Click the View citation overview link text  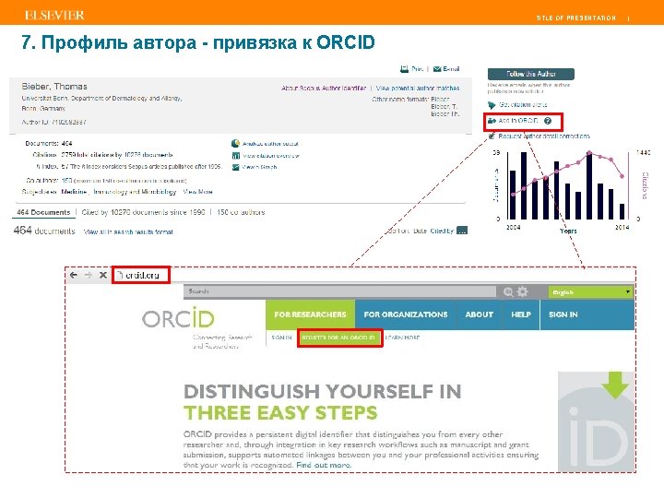click(270, 156)
